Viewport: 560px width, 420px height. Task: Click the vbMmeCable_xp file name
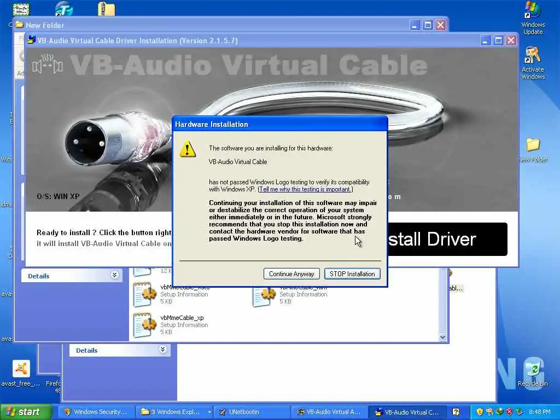tap(182, 318)
